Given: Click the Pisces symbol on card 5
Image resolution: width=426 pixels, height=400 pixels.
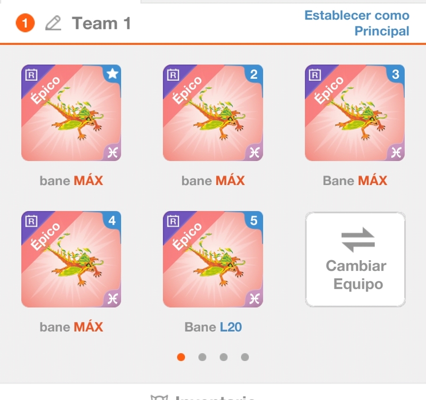Looking at the screenshot, I should pos(255,298).
